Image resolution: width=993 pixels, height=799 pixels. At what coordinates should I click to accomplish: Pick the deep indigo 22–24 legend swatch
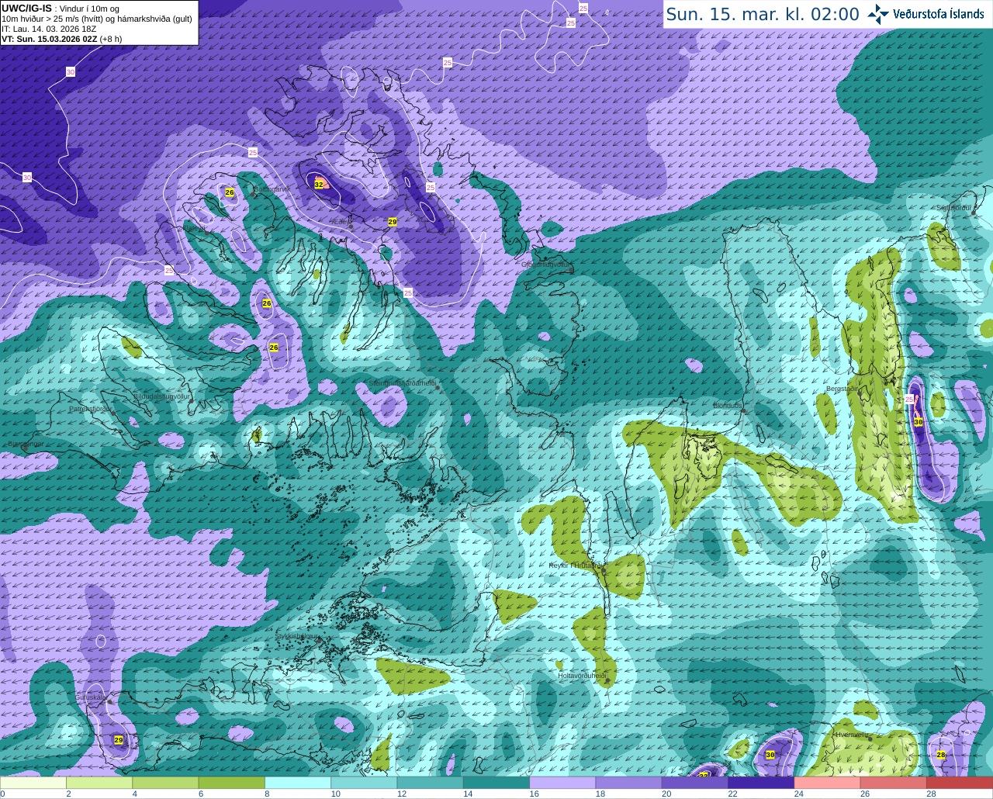pyautogui.click(x=761, y=783)
